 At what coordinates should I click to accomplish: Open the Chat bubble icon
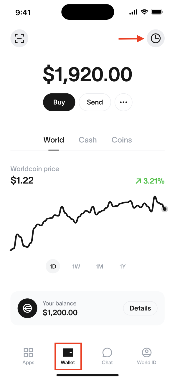click(x=107, y=352)
